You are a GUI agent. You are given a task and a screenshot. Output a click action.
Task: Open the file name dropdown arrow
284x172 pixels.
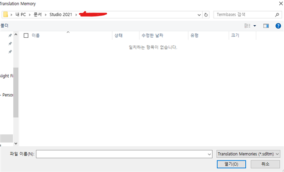(x=209, y=154)
